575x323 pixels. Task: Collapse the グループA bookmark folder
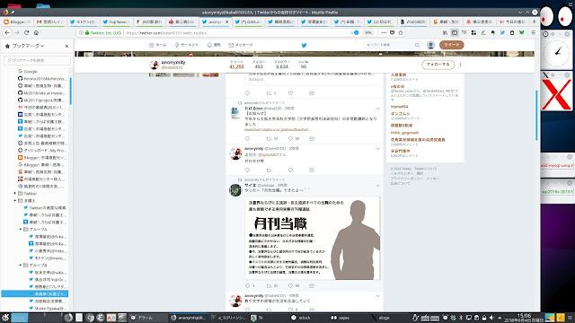click(21, 230)
